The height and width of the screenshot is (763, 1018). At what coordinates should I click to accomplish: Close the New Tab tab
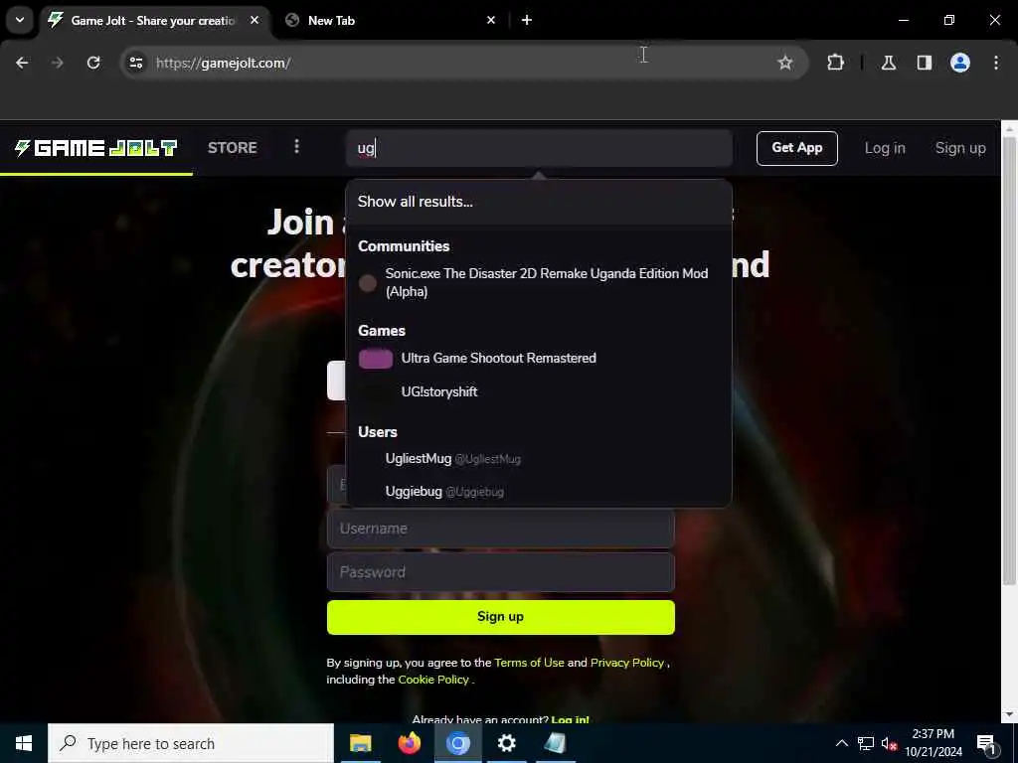pos(491,20)
